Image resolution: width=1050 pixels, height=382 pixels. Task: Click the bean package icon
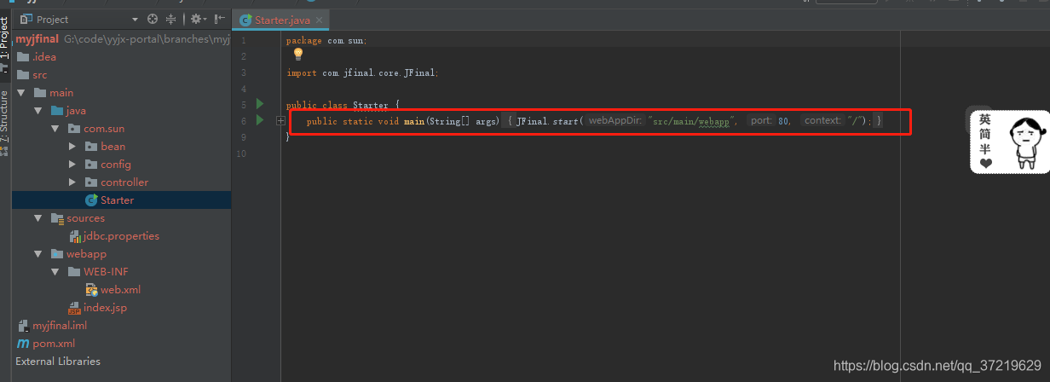(x=91, y=146)
